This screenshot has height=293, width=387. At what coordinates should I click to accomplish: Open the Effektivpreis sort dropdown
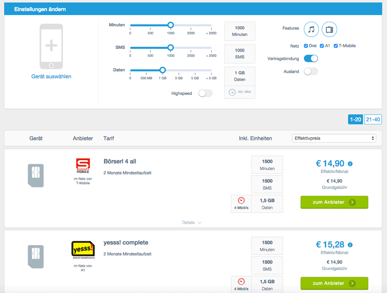pyautogui.click(x=334, y=138)
